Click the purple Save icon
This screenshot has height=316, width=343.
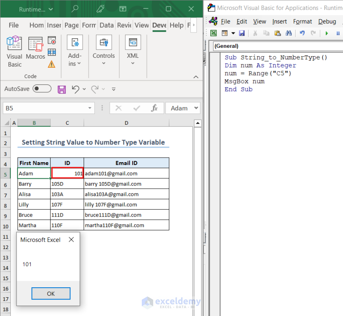[62, 89]
